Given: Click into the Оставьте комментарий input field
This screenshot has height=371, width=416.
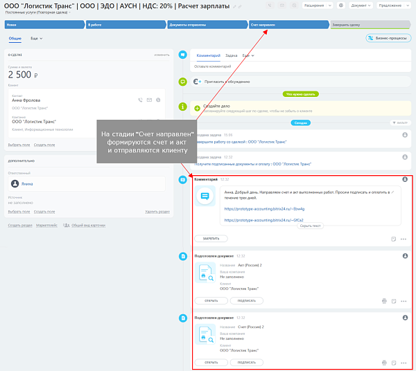Looking at the screenshot, I should pyautogui.click(x=301, y=66).
